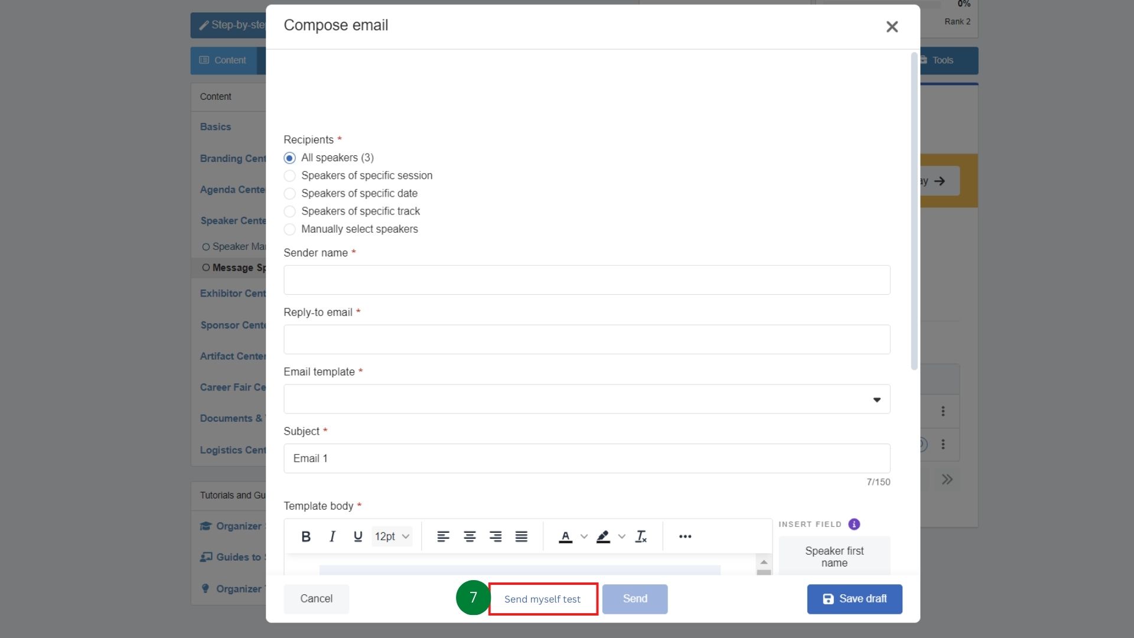Pick a highlight color with the highlighter swatch
Viewport: 1134px width, 638px height.
(604, 536)
